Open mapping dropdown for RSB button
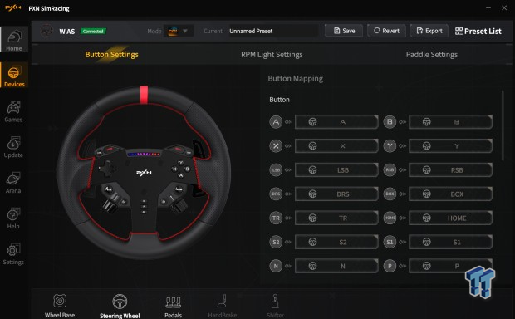 click(x=450, y=169)
